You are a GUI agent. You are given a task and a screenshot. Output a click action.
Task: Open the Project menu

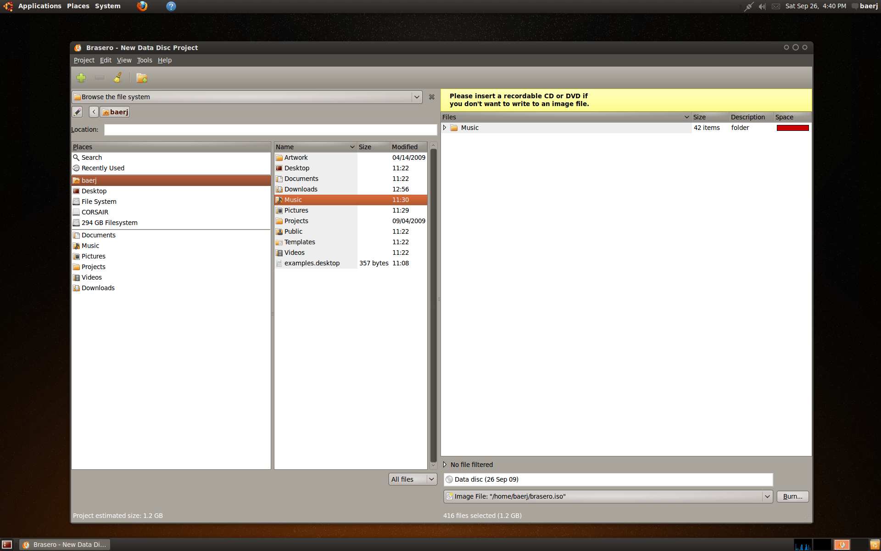(x=84, y=60)
